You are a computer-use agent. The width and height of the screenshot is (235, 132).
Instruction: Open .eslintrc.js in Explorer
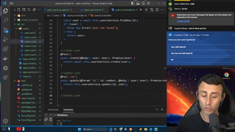[27, 85]
